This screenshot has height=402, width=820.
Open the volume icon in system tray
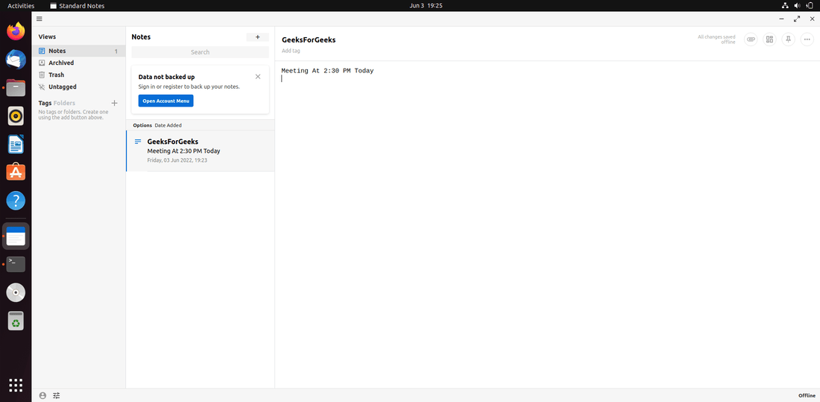click(798, 6)
